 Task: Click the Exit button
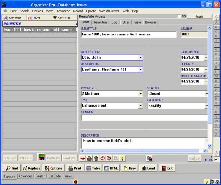click(167, 168)
